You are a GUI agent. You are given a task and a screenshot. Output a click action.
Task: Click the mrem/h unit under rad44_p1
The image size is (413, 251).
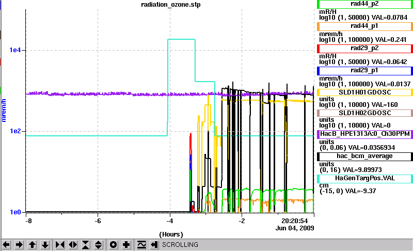pyautogui.click(x=331, y=34)
